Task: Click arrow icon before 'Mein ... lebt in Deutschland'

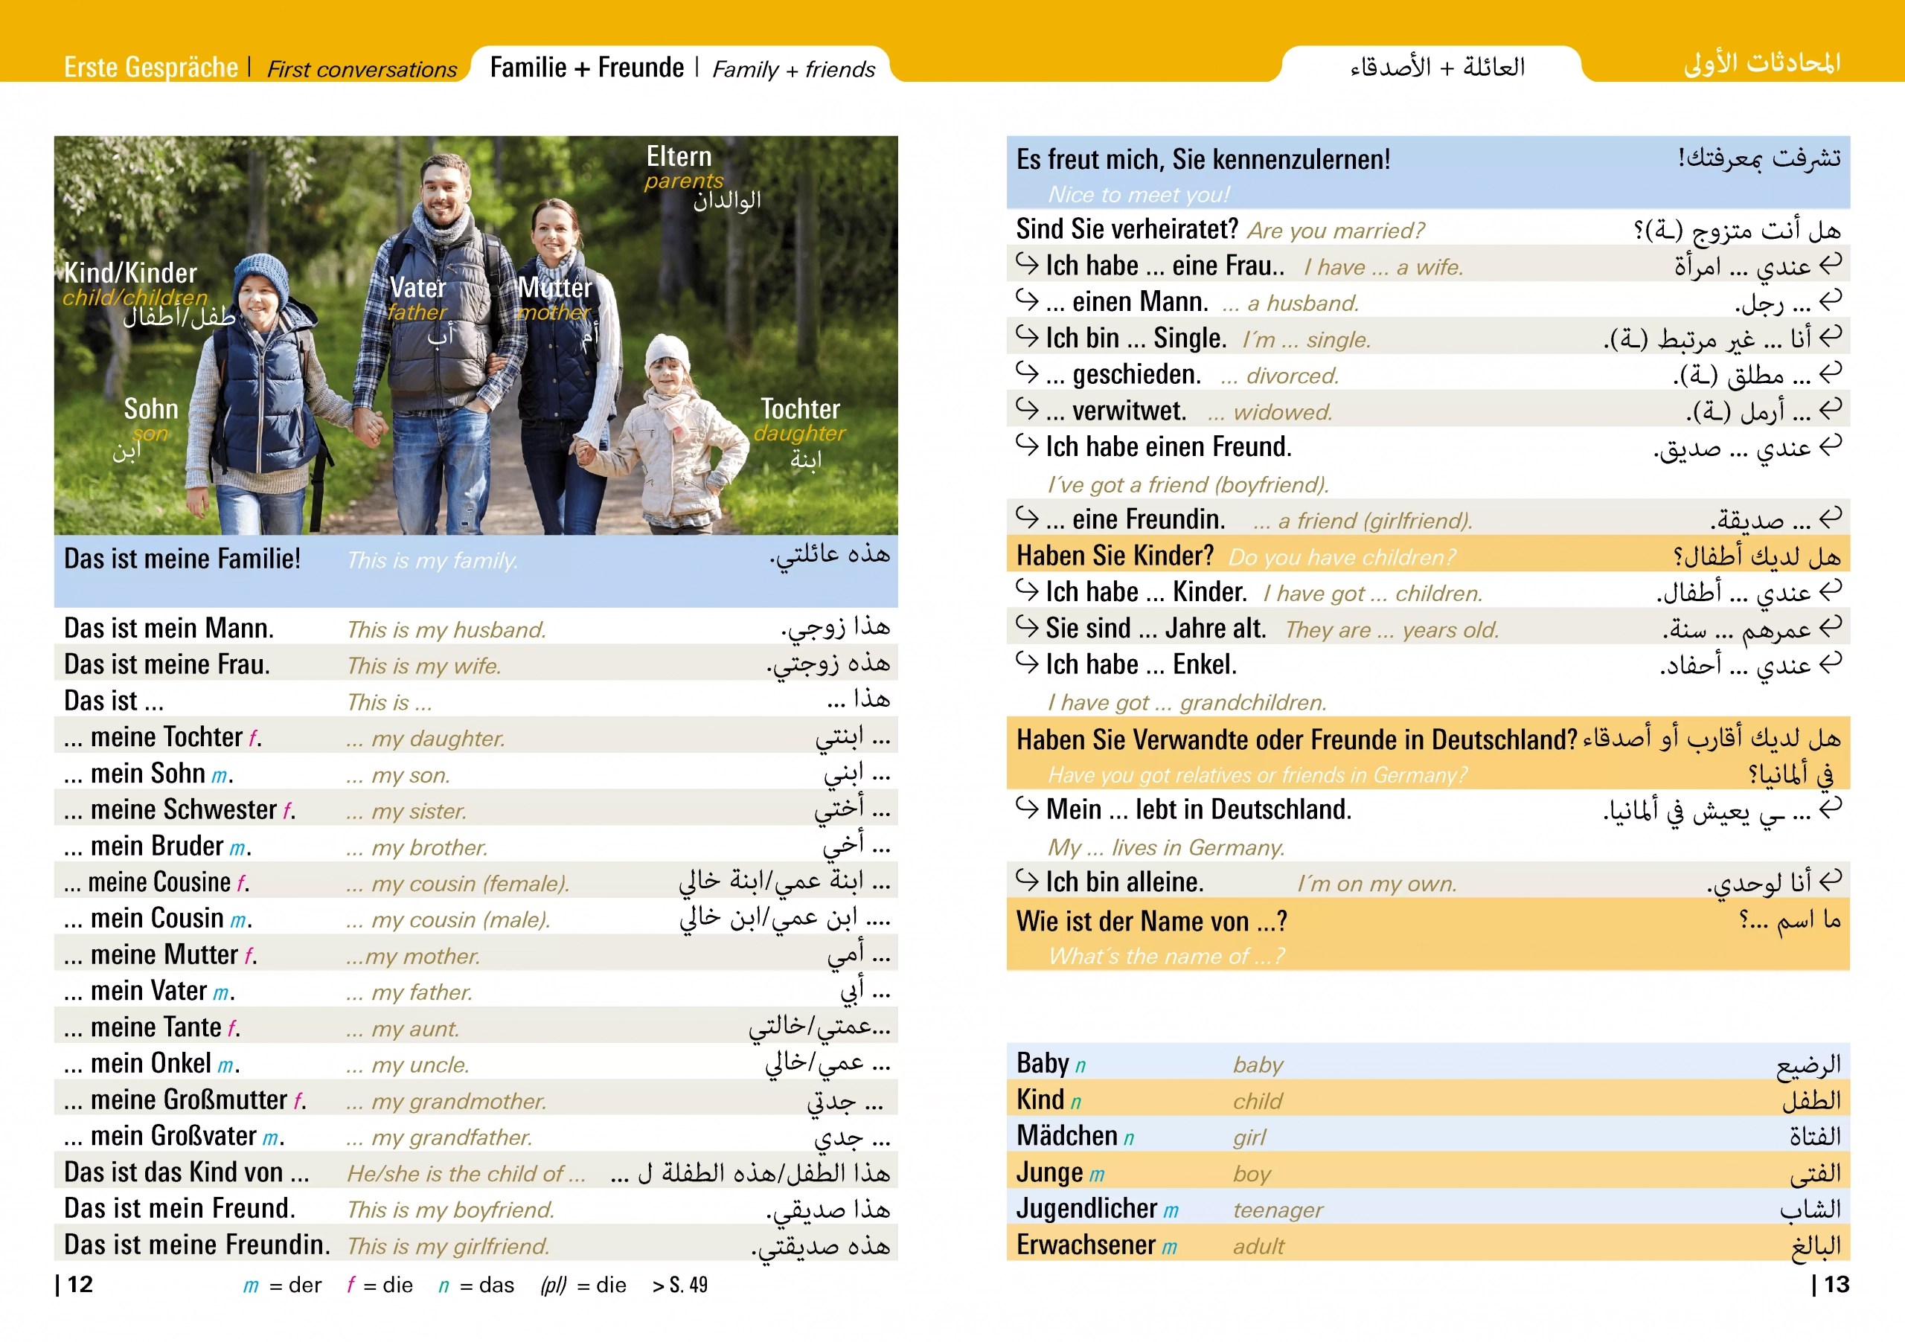Action: [1026, 808]
